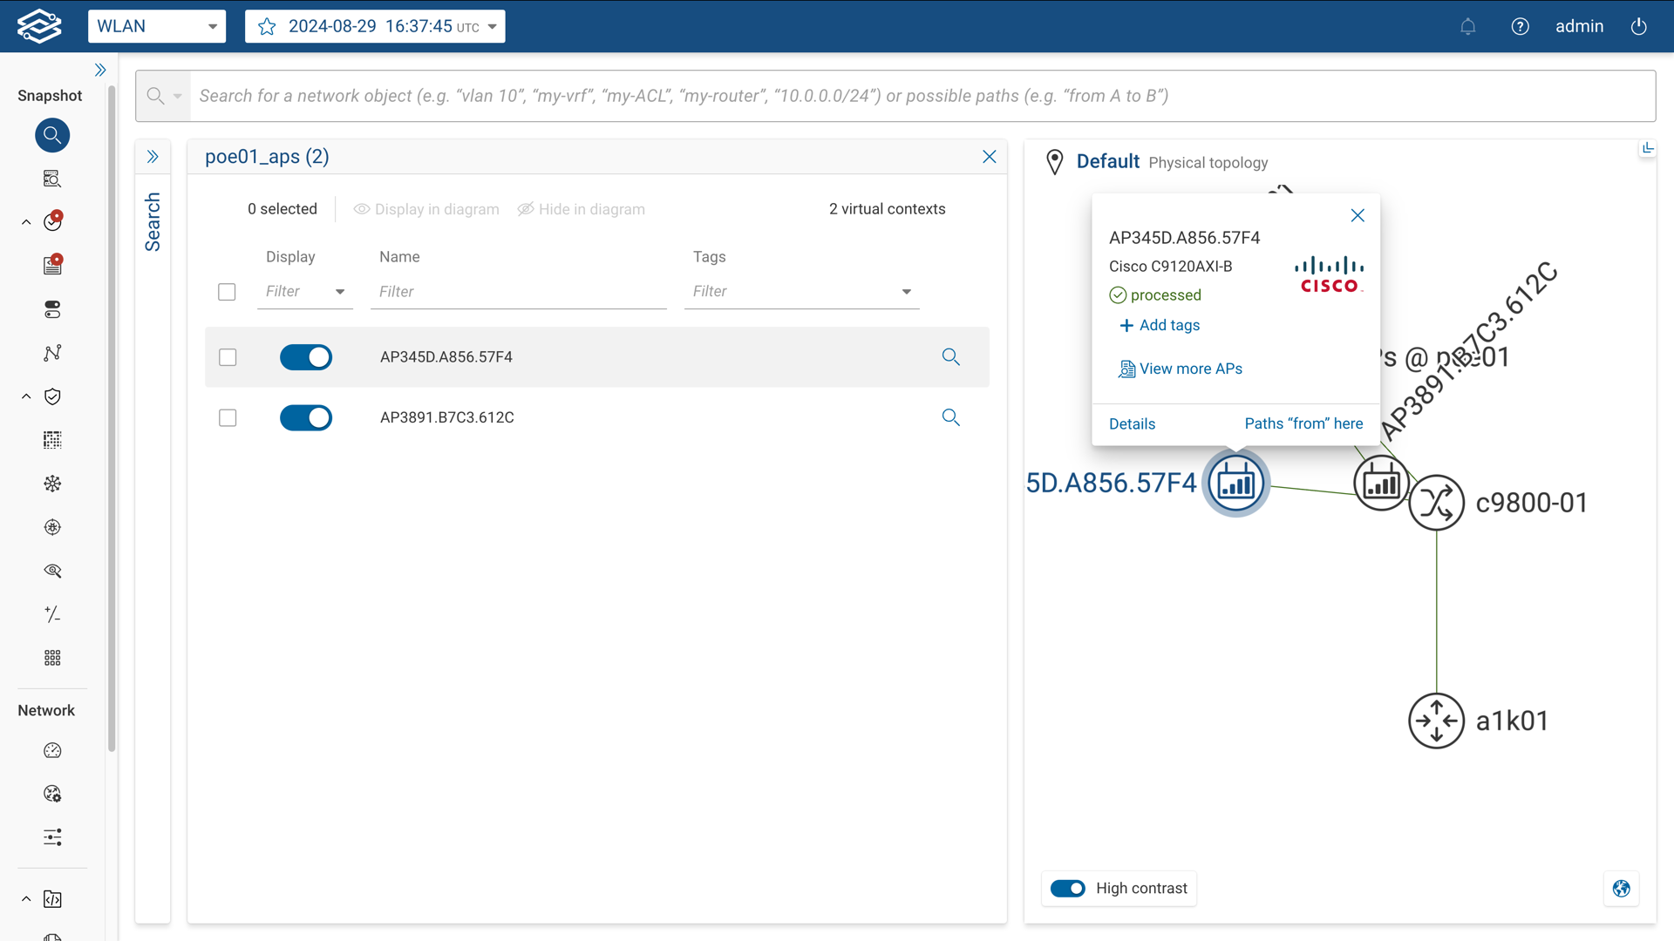Disable the High contrast toggle
Viewport: 1674px width, 941px height.
coord(1067,889)
